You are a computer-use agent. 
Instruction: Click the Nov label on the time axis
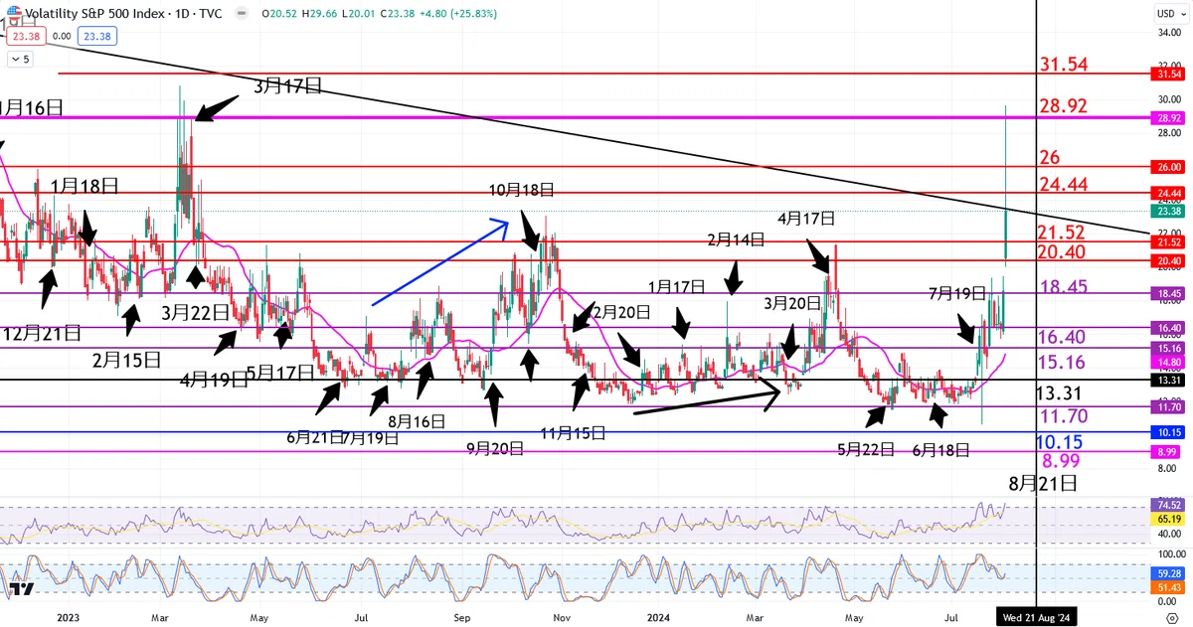pos(562,617)
